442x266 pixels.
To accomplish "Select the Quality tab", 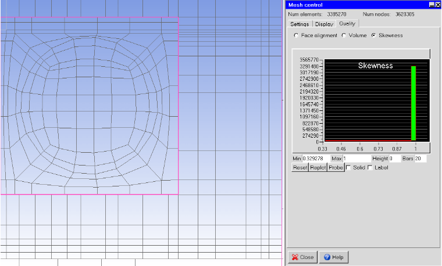I will [x=347, y=24].
